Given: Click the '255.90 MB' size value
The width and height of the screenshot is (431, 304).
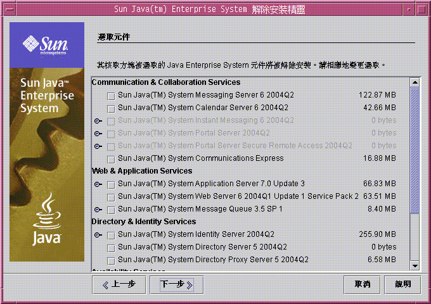Looking at the screenshot, I should click(x=377, y=234).
